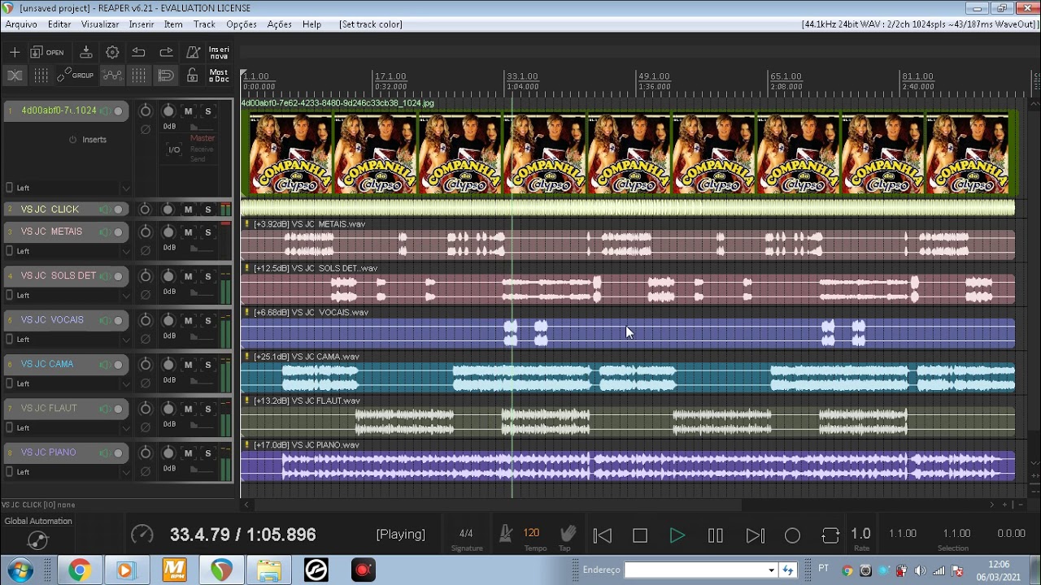1041x585 pixels.
Task: Toggle envelope points move icon
Action: click(112, 76)
